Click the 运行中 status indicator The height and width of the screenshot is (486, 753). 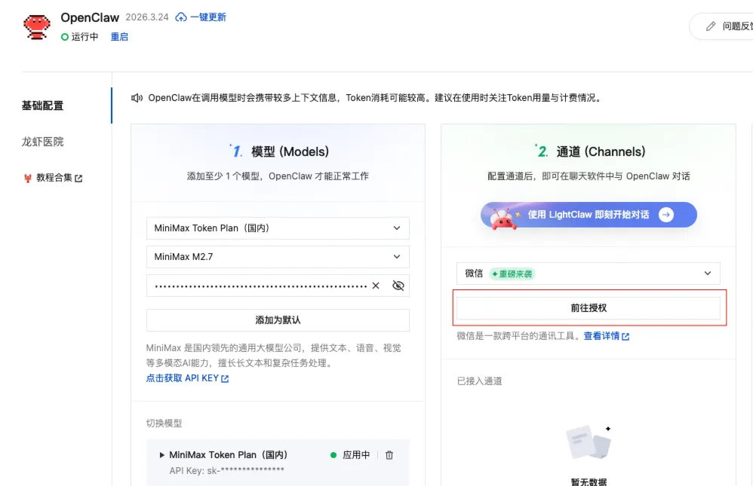[80, 37]
